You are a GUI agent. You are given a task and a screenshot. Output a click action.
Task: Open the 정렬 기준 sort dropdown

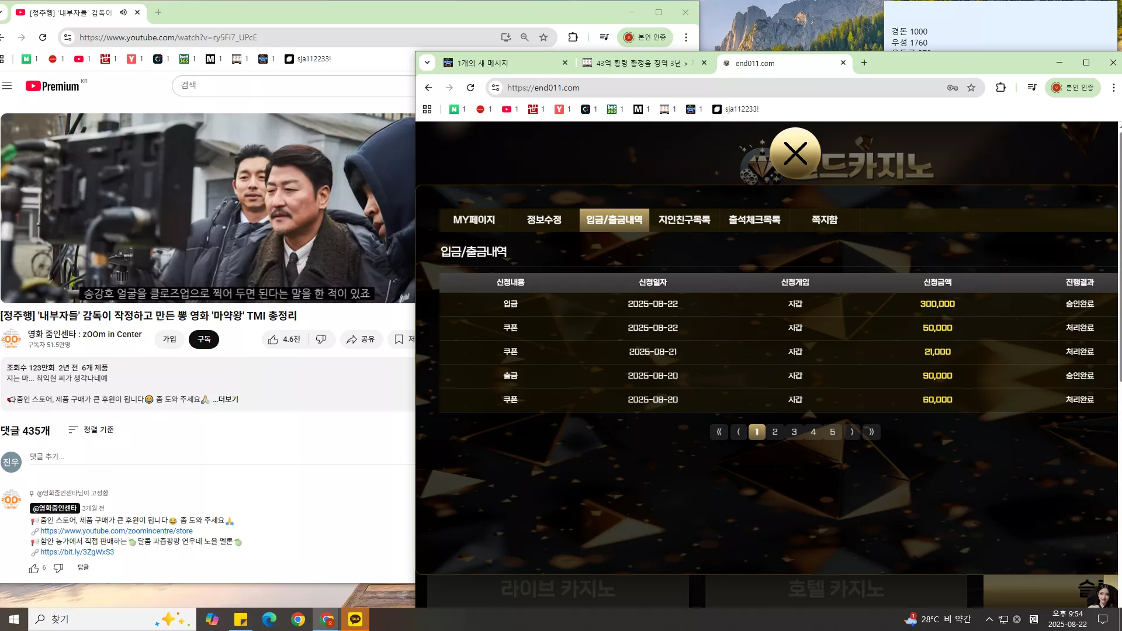pos(91,430)
